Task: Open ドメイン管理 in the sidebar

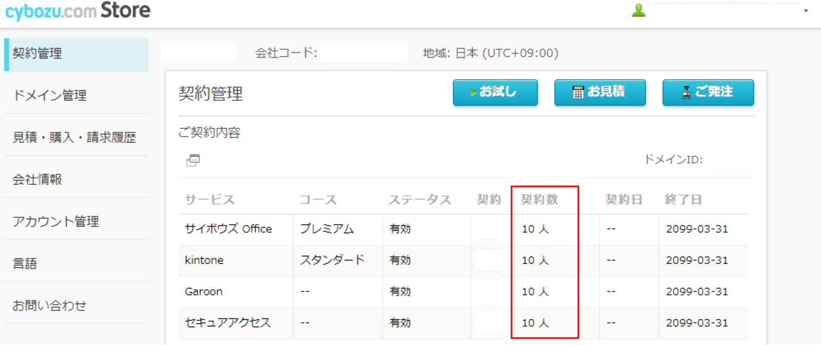Action: click(x=49, y=96)
